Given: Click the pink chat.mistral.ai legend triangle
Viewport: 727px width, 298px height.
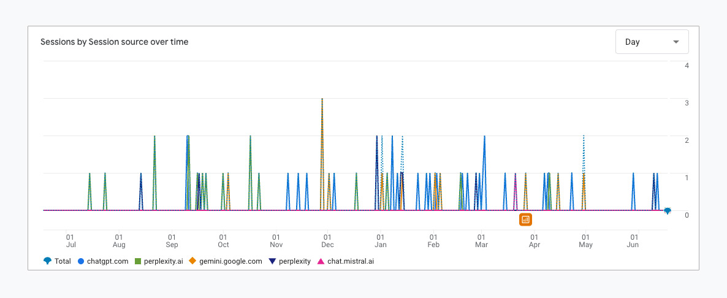Looking at the screenshot, I should pos(321,261).
